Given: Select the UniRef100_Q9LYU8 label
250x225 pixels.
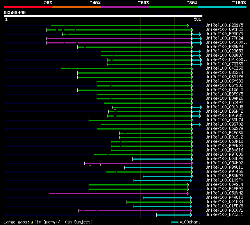Looking at the screenshot, I should 224,107.
